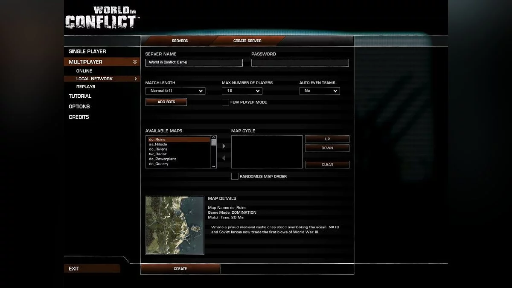
Task: Select as_Hillside map
Action: pyautogui.click(x=179, y=144)
